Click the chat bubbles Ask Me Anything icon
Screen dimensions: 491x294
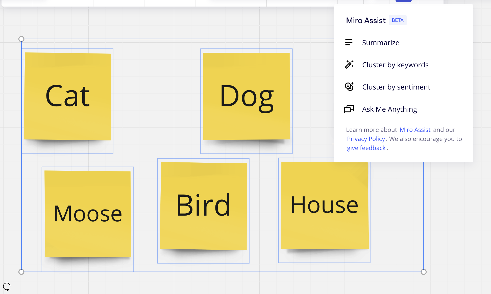(349, 109)
